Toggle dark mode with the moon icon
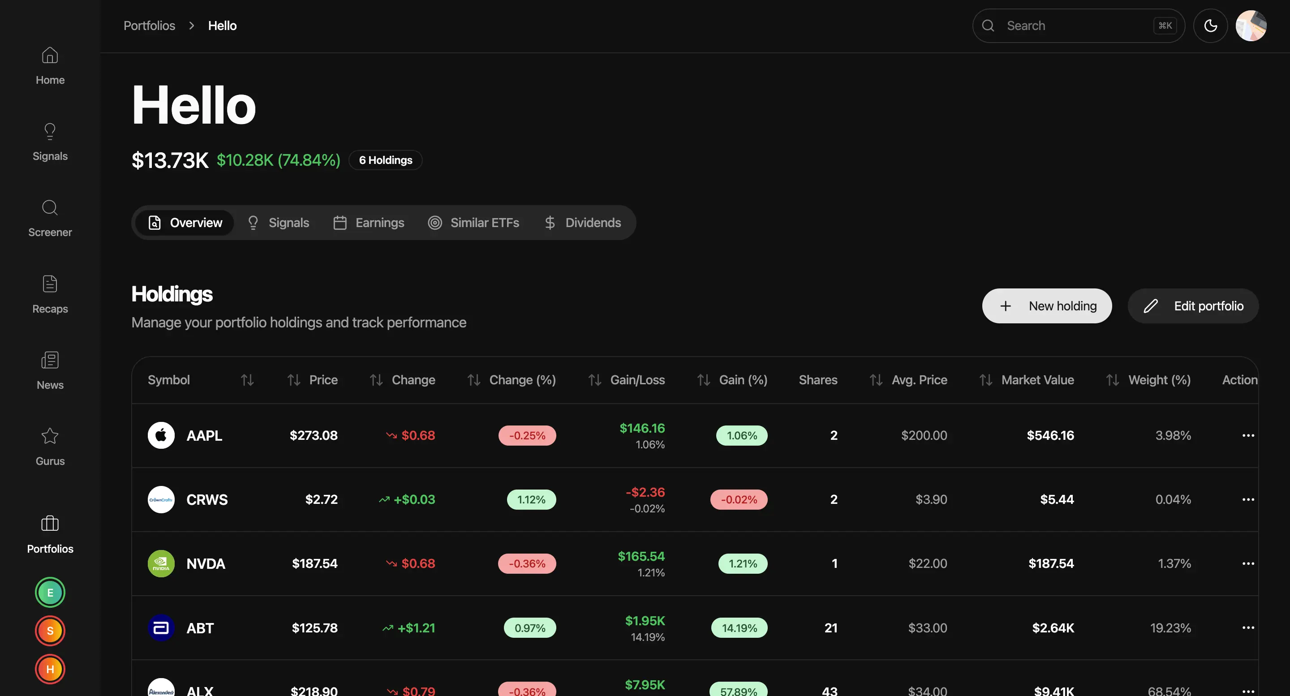The image size is (1290, 696). (1211, 26)
